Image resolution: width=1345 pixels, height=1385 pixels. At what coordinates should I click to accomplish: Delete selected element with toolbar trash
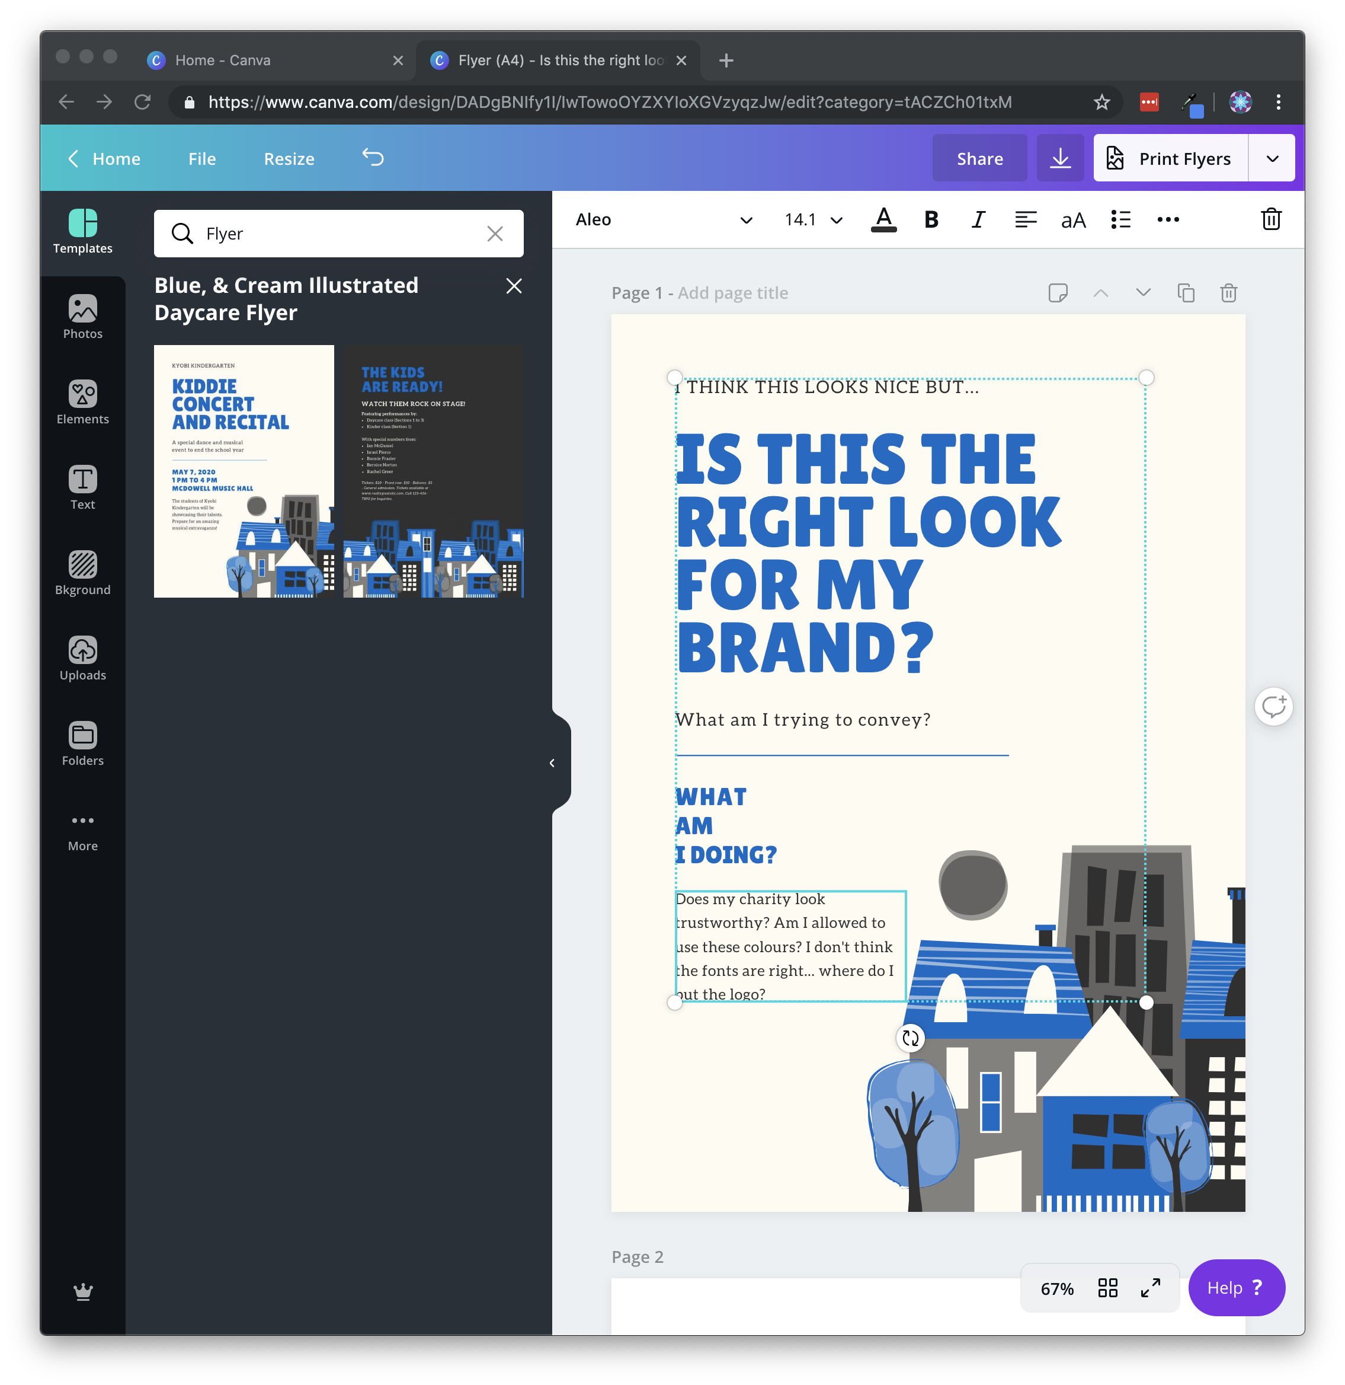pos(1271,219)
